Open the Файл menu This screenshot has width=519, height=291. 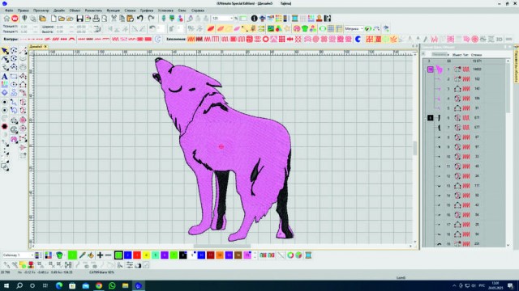coord(9,11)
